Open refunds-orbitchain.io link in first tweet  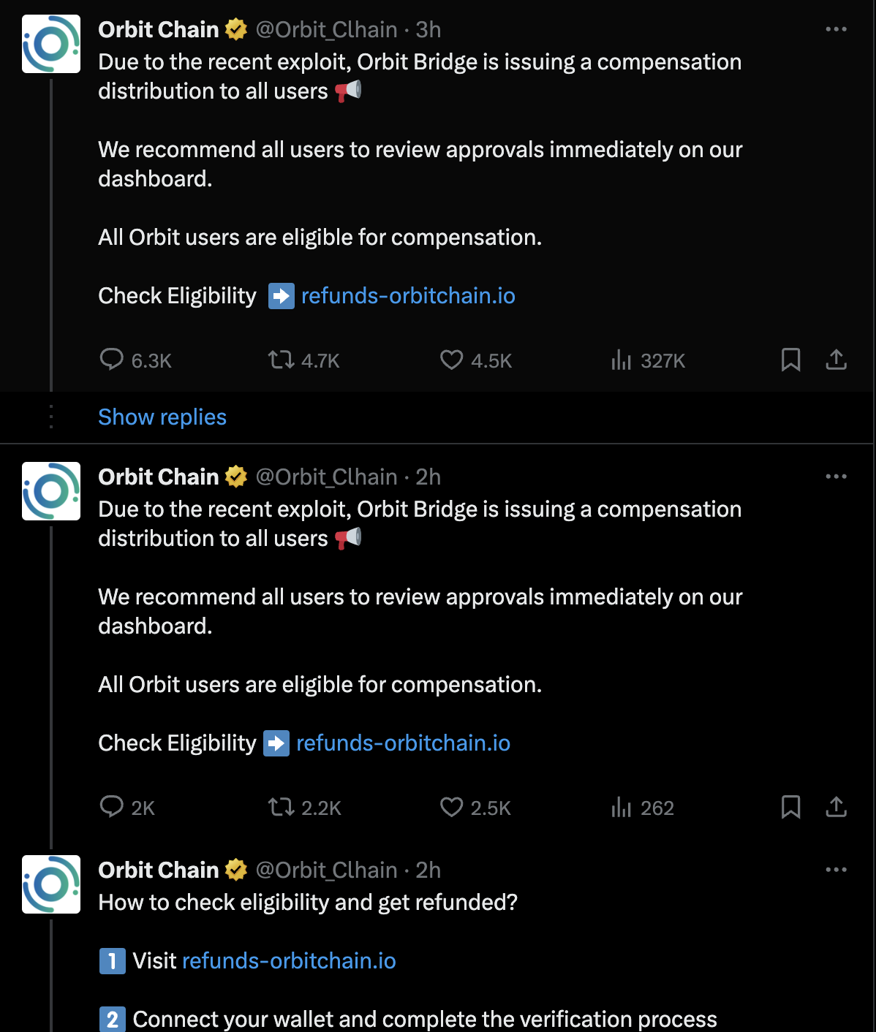(x=408, y=296)
